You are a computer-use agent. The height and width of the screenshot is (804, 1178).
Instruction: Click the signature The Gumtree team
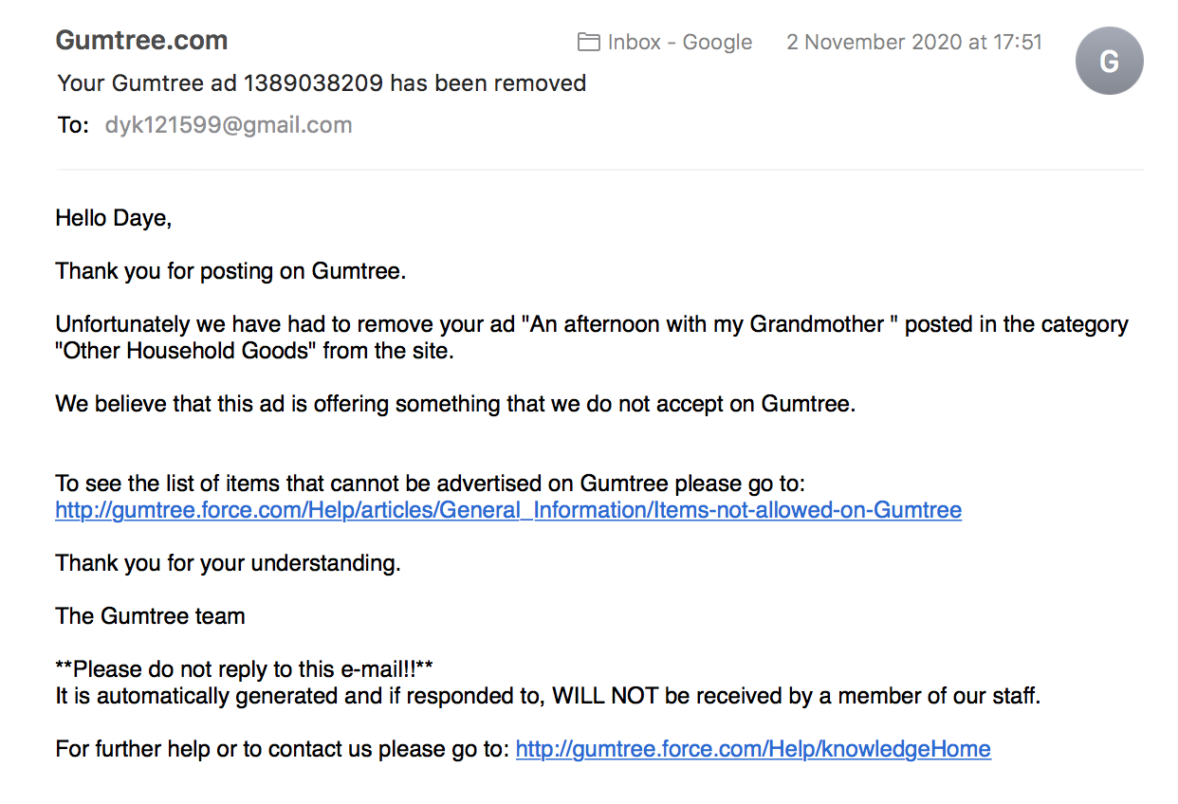tap(151, 616)
